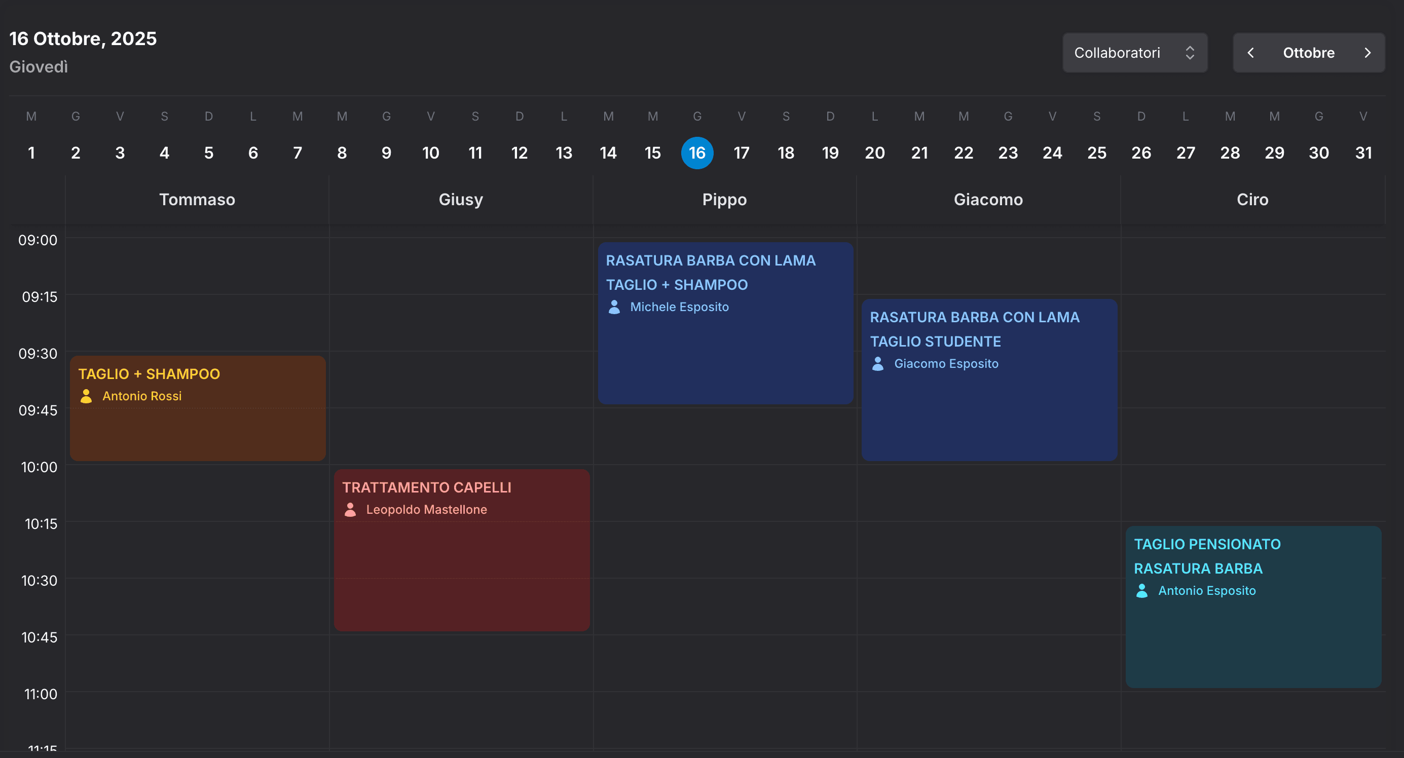This screenshot has width=1404, height=758.
Task: Click person icon beside Antonio Rossi
Action: tap(86, 396)
